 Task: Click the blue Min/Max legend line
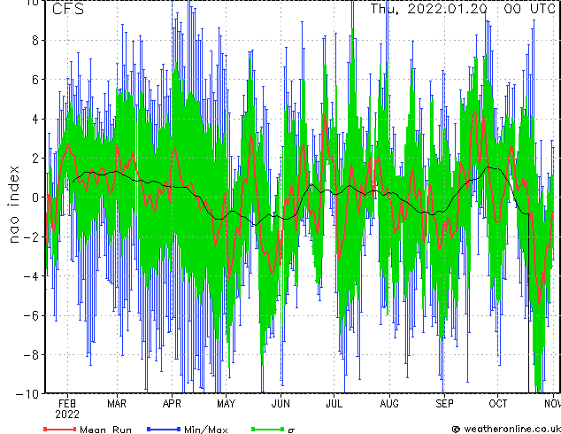pos(164,429)
